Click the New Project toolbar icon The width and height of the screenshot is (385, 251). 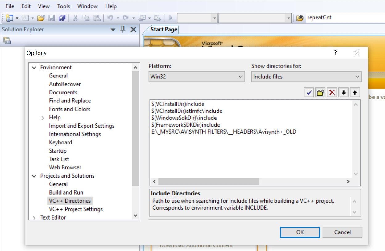pyautogui.click(x=10, y=18)
